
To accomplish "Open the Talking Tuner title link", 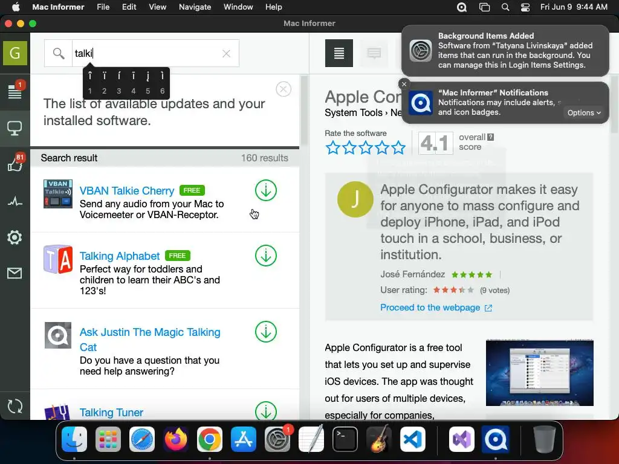I will pos(111,412).
